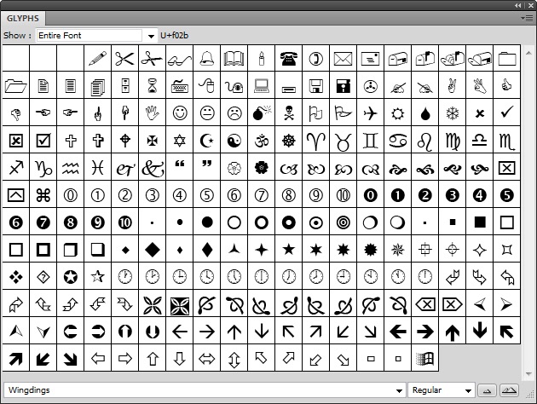Image resolution: width=537 pixels, height=404 pixels.
Task: Select the snowflake glyph
Action: coord(453,113)
